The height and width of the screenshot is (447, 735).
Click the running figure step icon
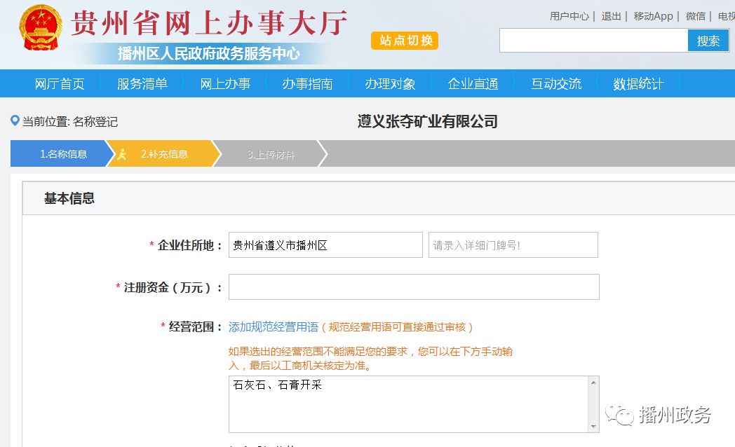(x=122, y=154)
